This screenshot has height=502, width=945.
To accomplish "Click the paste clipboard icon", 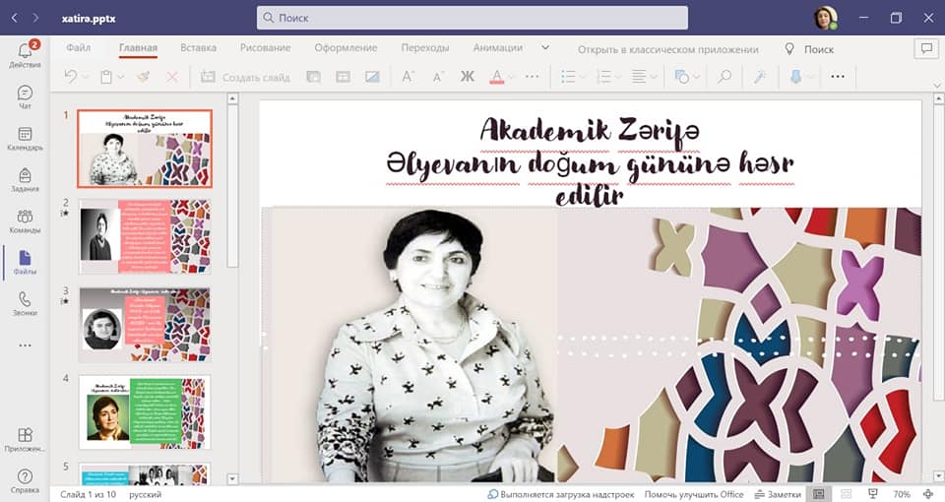I will pyautogui.click(x=106, y=77).
